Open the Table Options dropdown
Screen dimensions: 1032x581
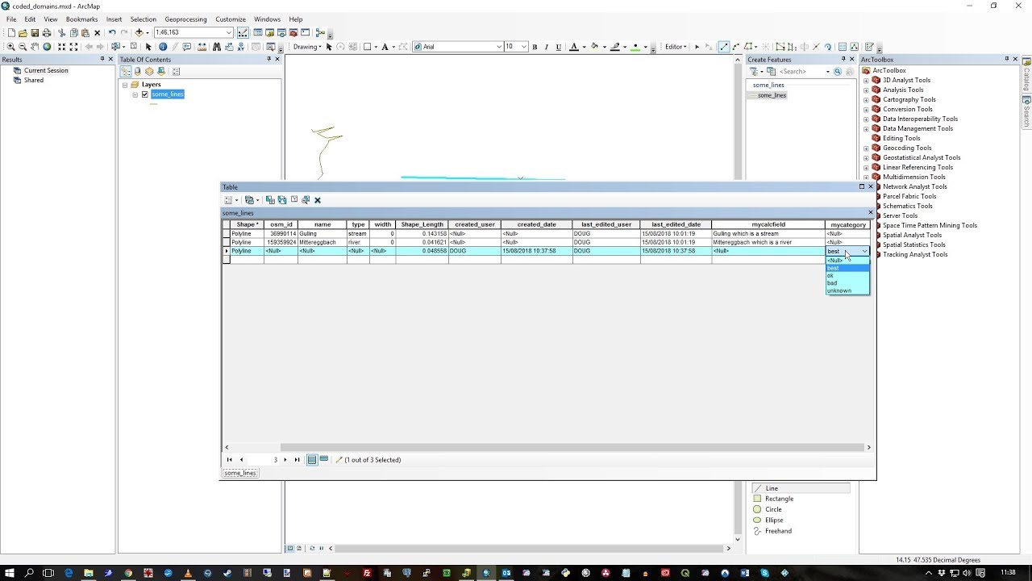point(231,200)
